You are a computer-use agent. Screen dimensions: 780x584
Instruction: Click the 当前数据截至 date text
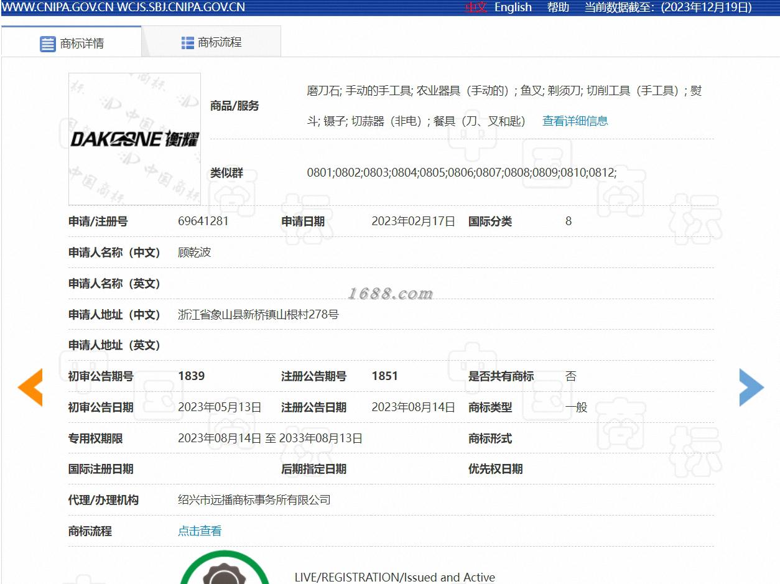[x=668, y=7]
